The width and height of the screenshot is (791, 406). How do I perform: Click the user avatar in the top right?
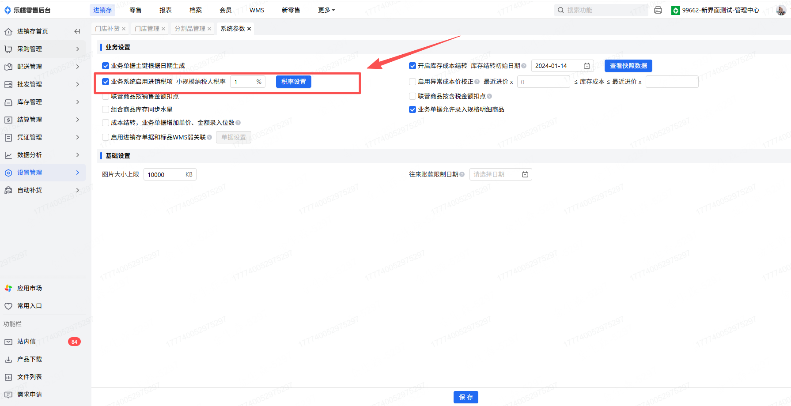[x=781, y=10]
